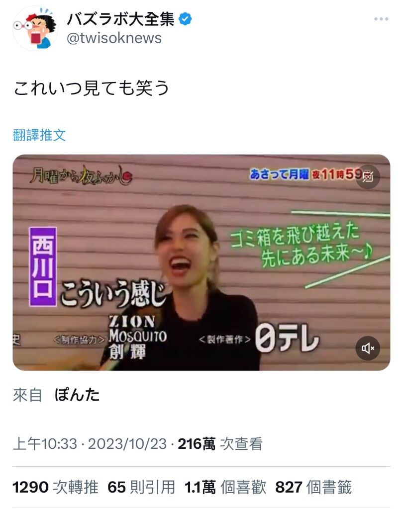Screen dimensions: 403x509
Task: Click the 來自 label below the video
Action: [x=27, y=395]
